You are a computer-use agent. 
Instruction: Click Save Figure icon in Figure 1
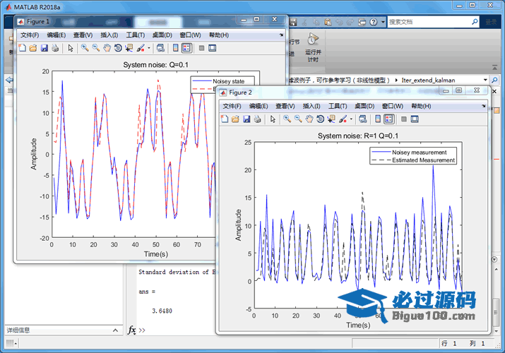[44, 48]
